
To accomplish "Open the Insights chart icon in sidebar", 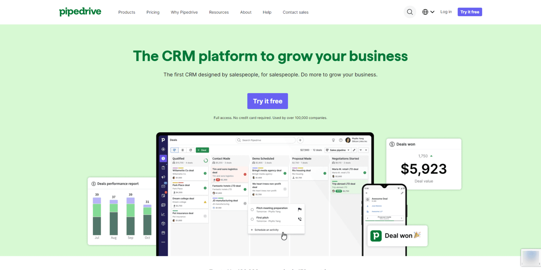I will click(163, 214).
